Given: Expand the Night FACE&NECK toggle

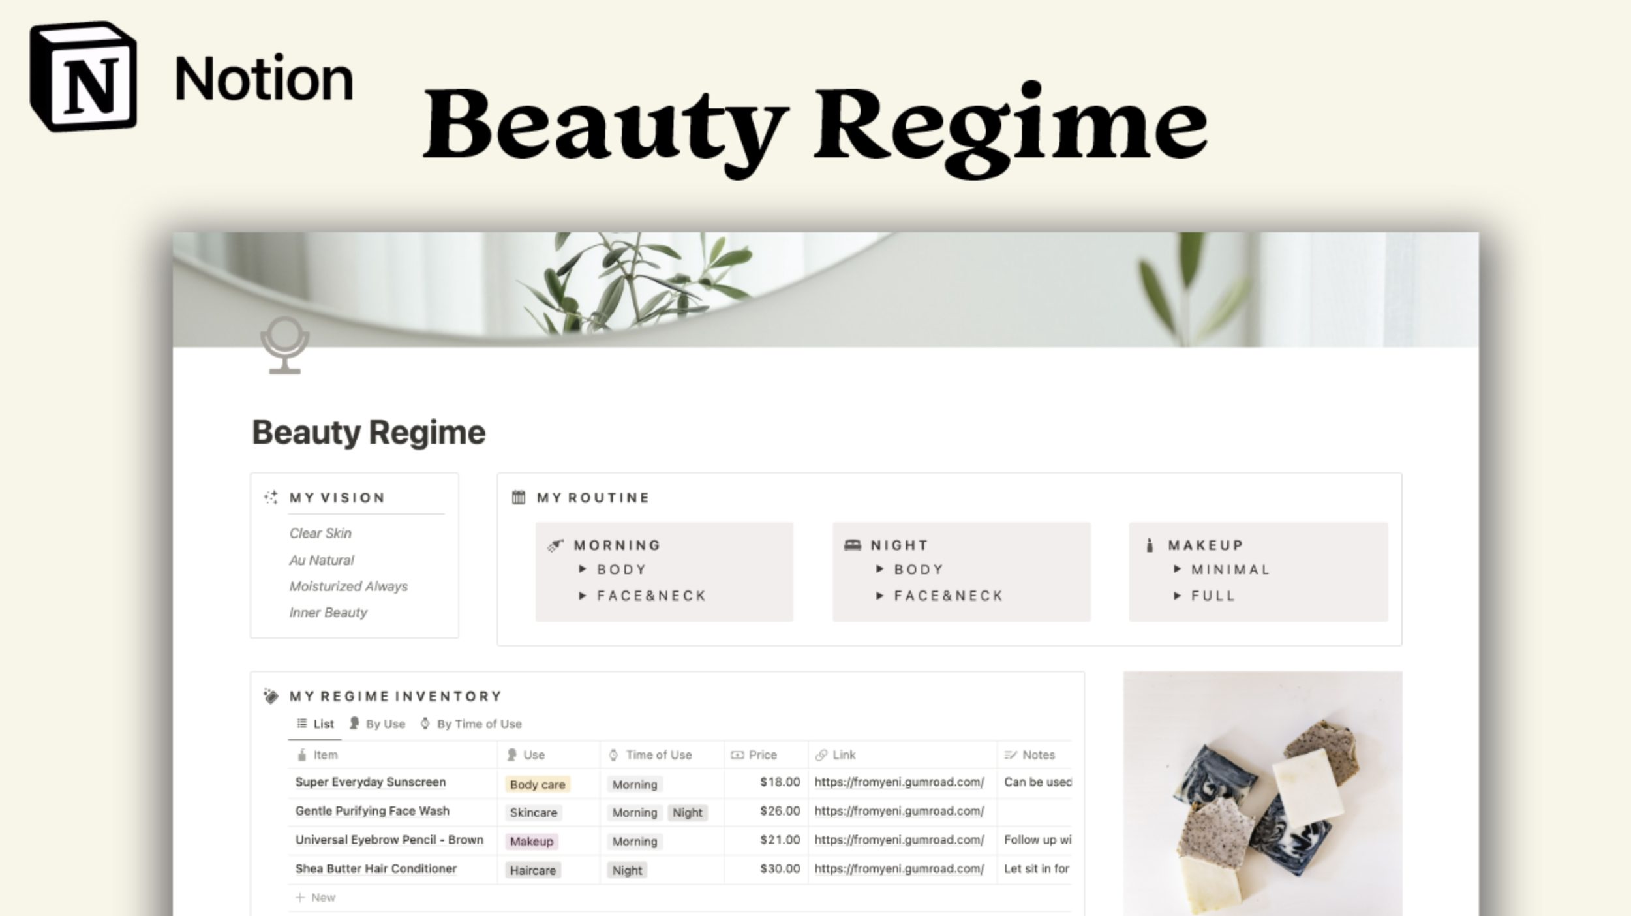Looking at the screenshot, I should pos(879,596).
